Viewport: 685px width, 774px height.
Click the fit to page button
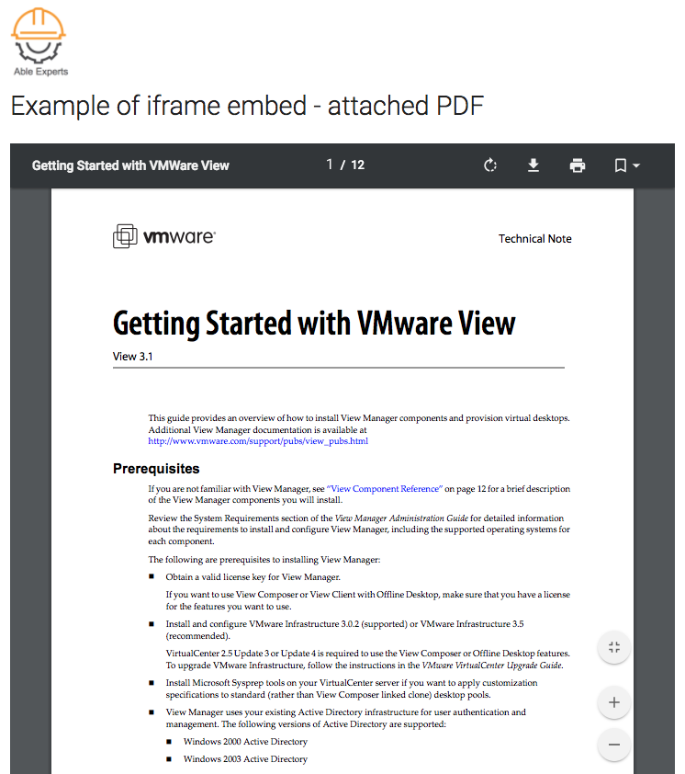pos(614,647)
